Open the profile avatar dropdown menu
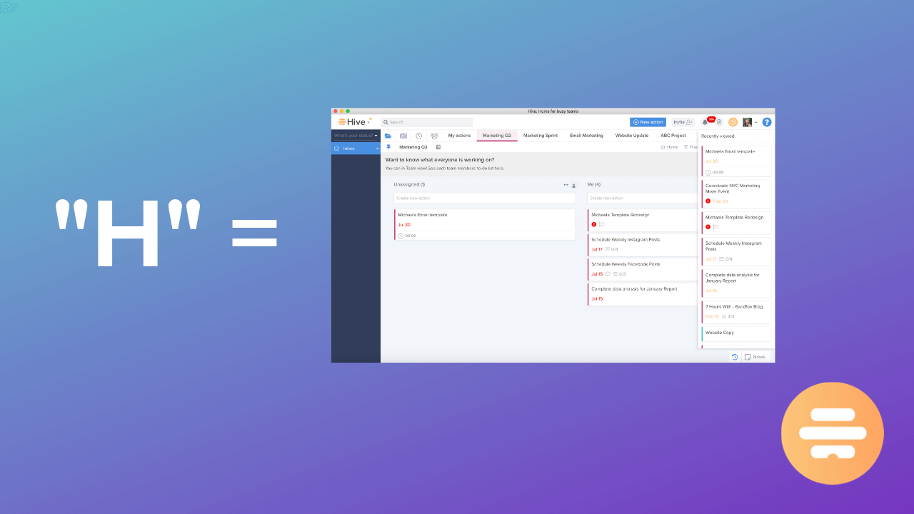 (x=749, y=122)
